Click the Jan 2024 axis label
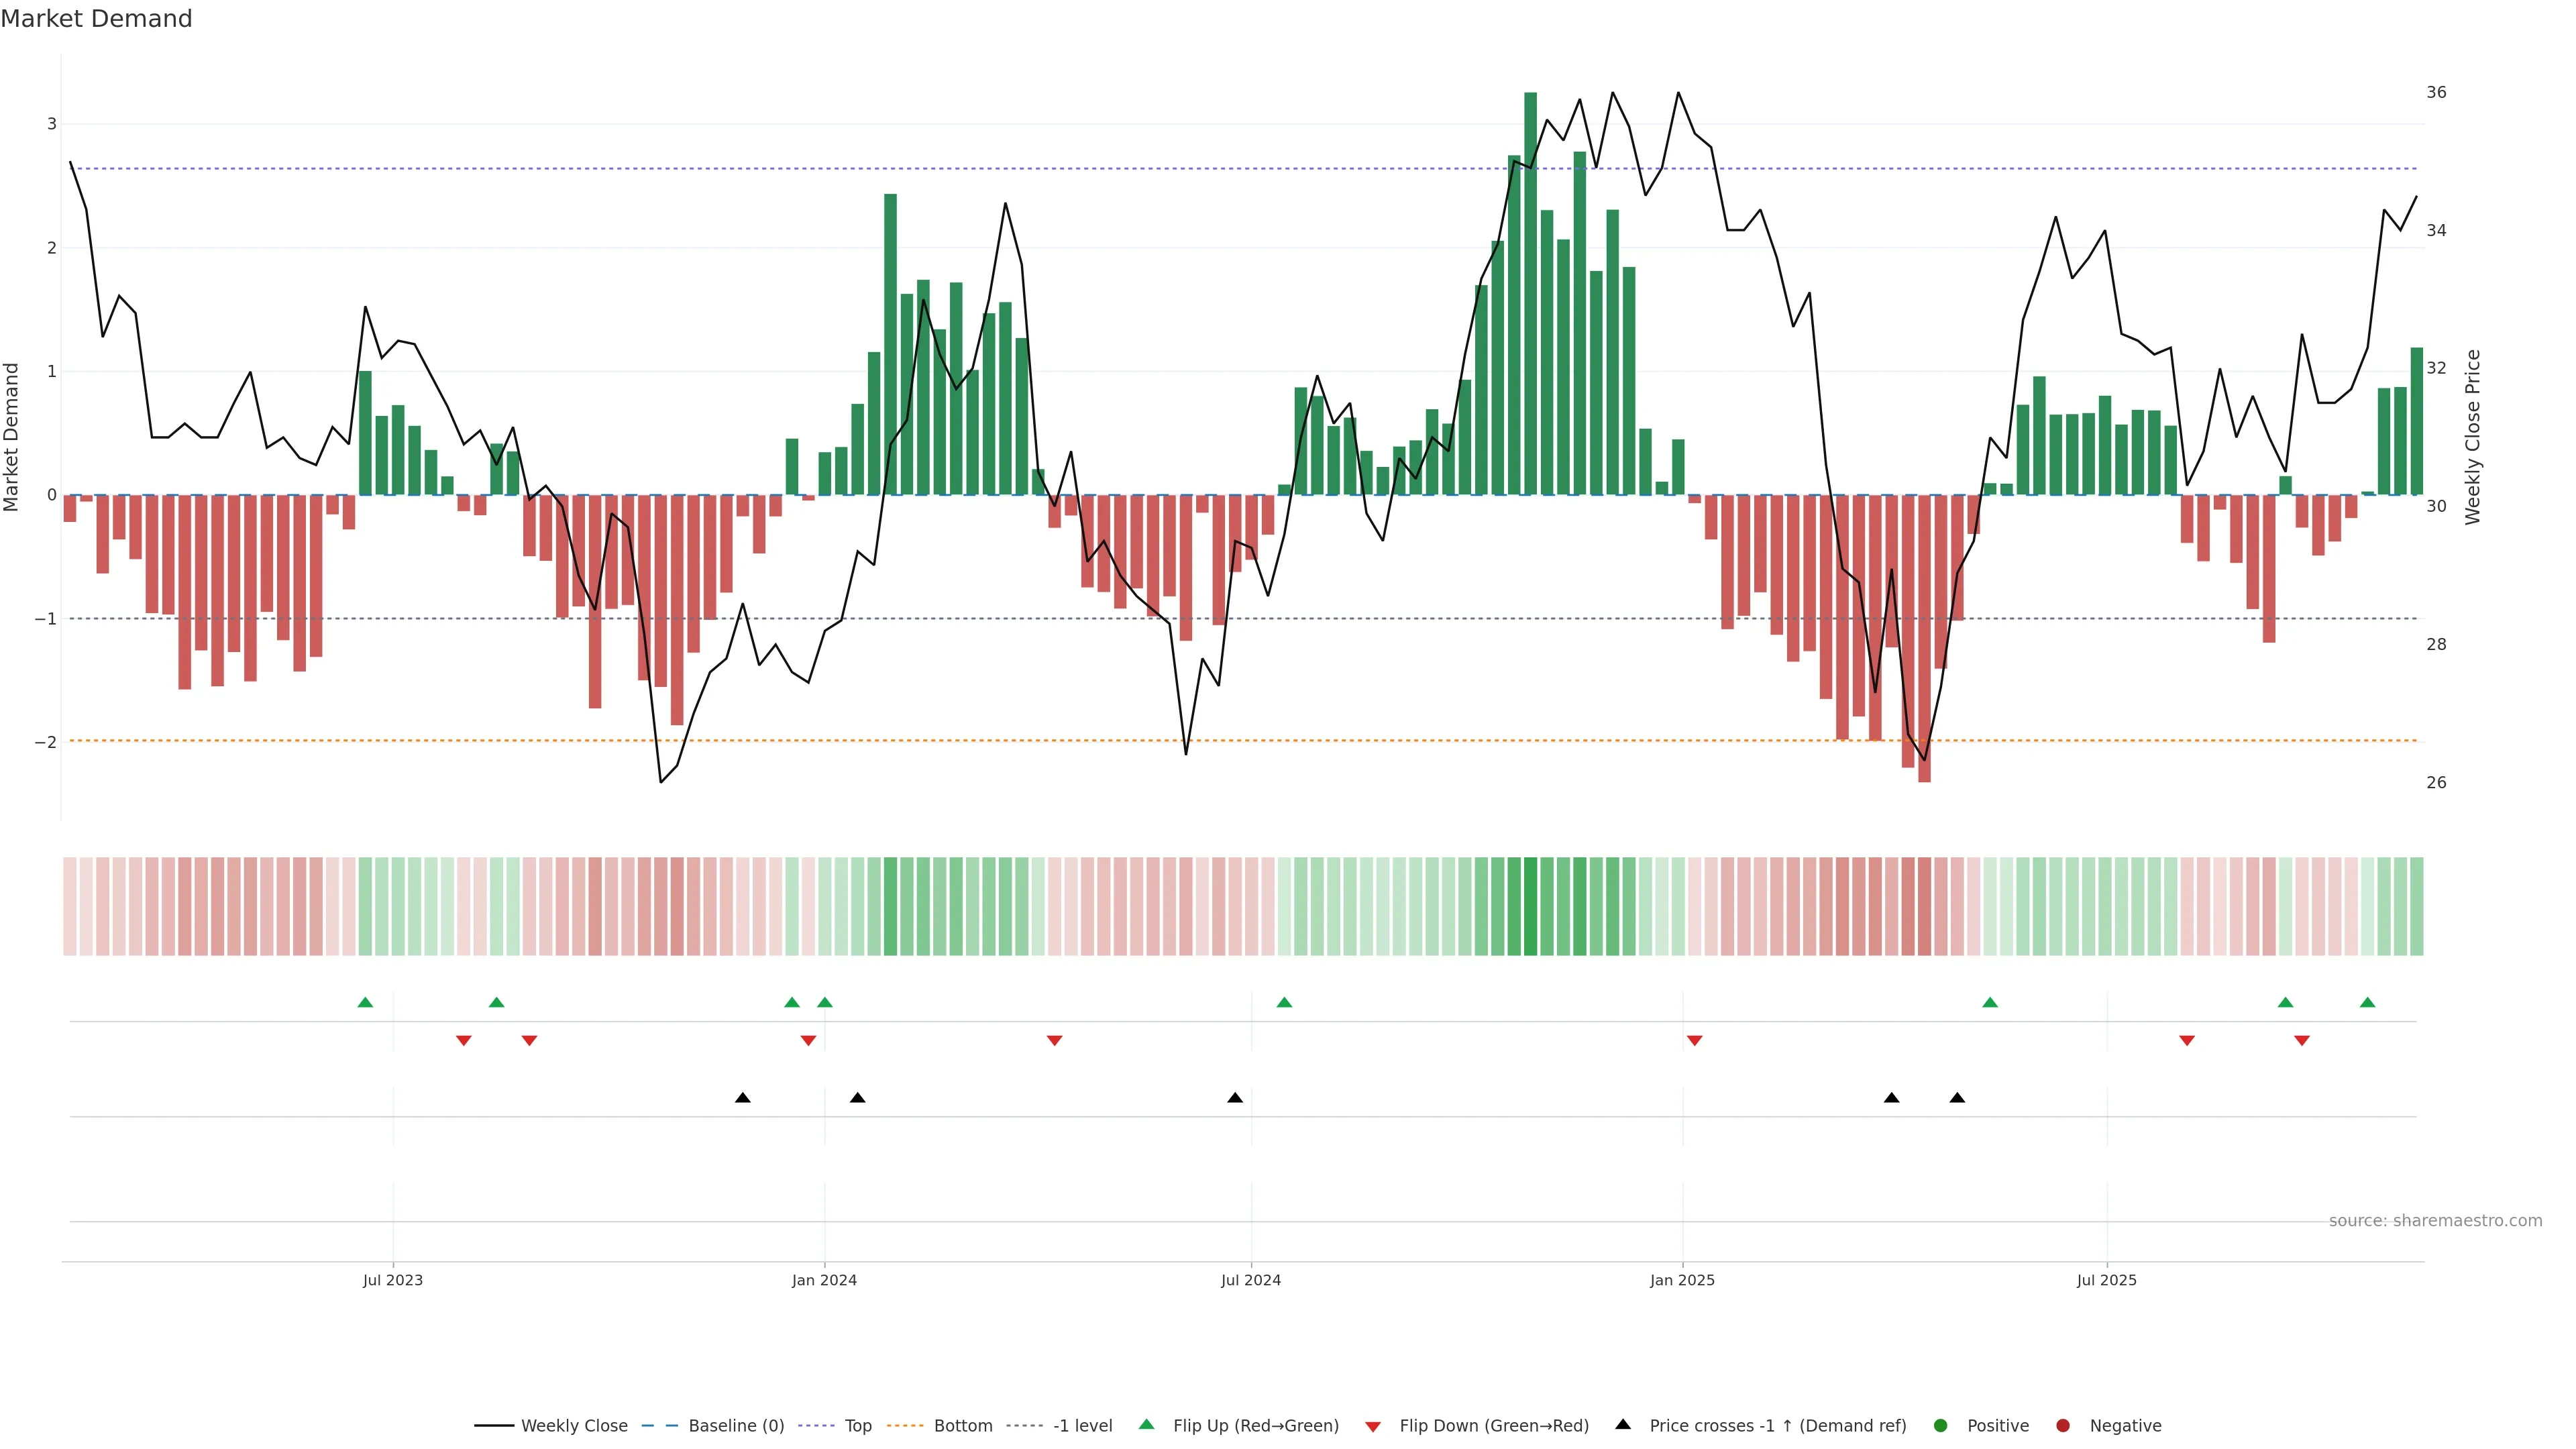 click(x=824, y=1280)
